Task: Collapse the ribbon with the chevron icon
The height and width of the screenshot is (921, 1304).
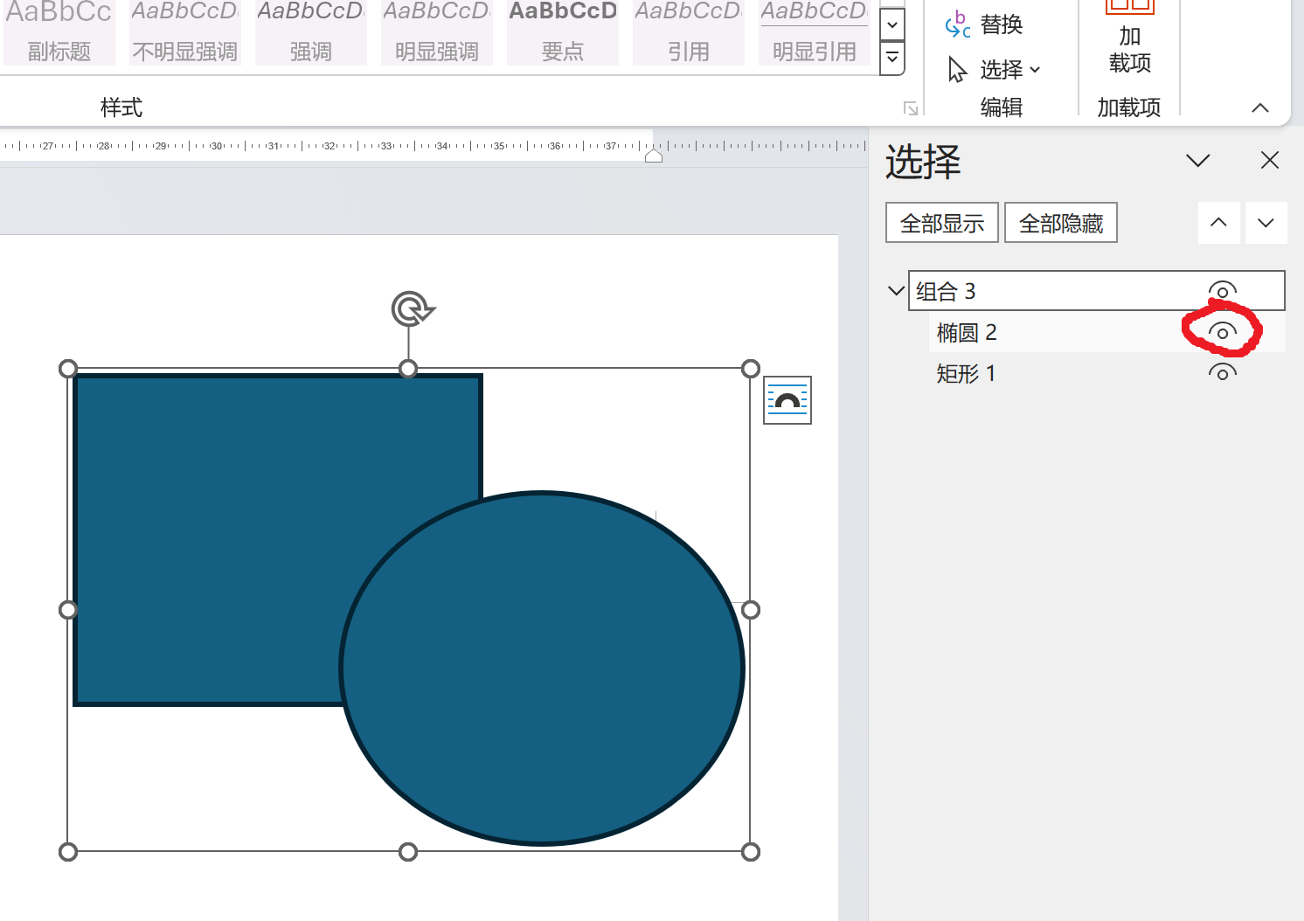Action: click(x=1260, y=107)
